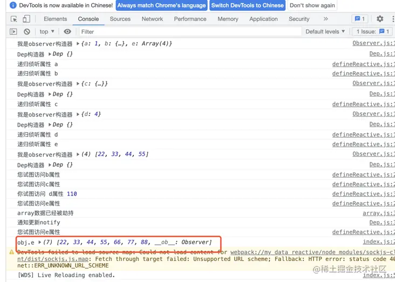Open the 1 Issue link in the filter bar
The width and height of the screenshot is (395, 282).
point(372,31)
